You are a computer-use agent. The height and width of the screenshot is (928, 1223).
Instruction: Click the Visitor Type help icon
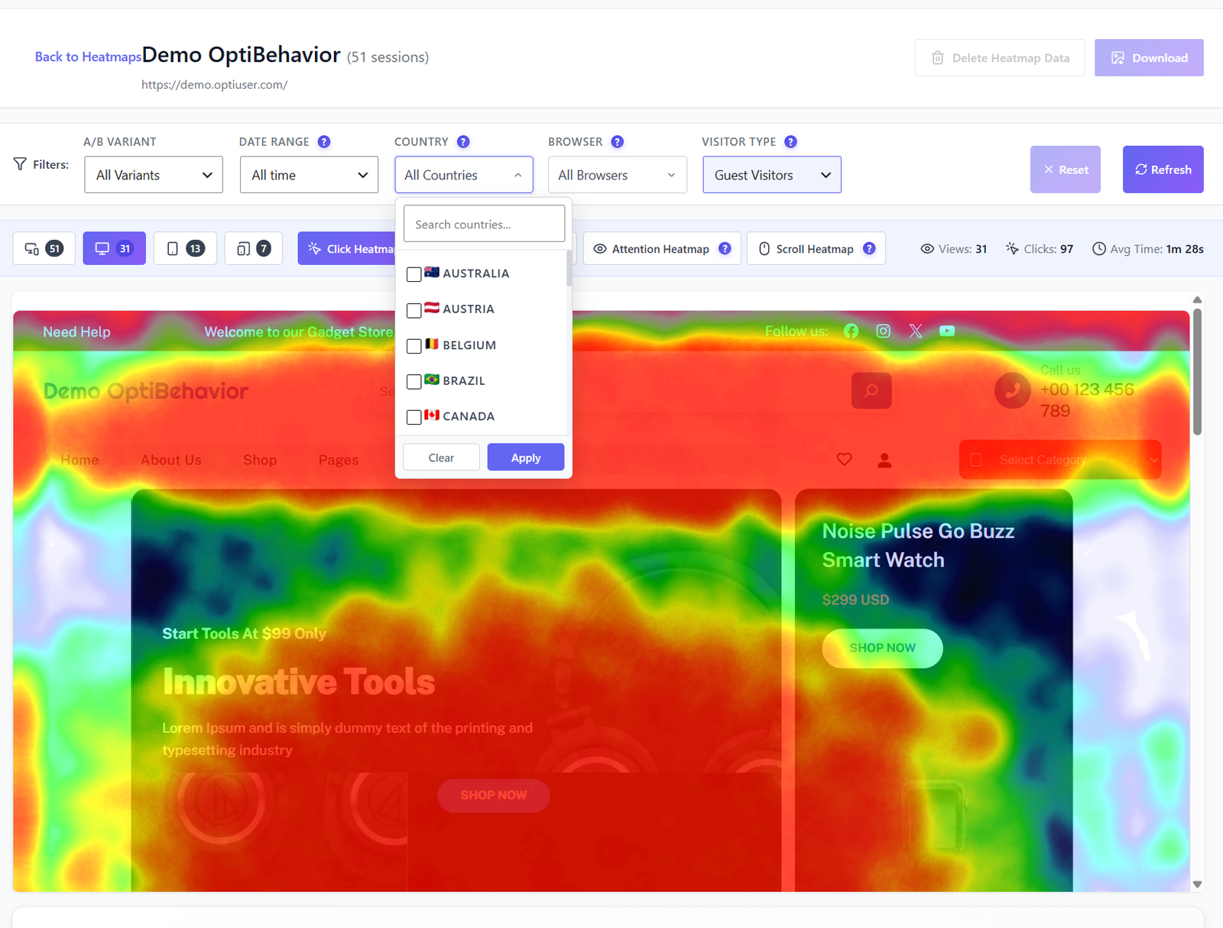coord(791,142)
